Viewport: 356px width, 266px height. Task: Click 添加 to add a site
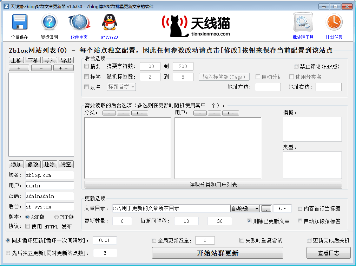[16, 164]
